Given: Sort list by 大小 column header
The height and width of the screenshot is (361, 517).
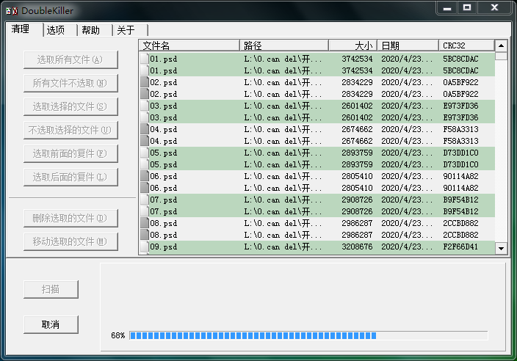Looking at the screenshot, I should [352, 45].
